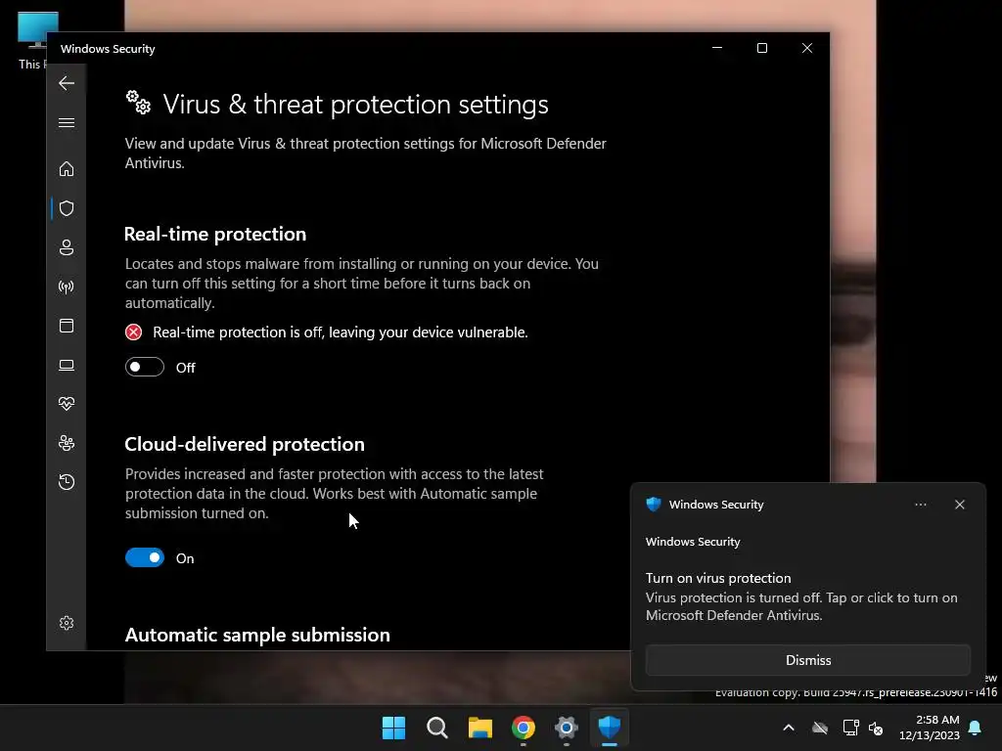Launch Google Chrome from taskbar
This screenshot has height=751, width=1002.
(524, 728)
